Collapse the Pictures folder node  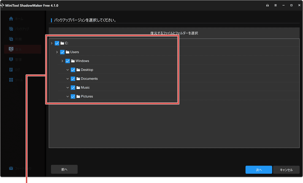67,96
